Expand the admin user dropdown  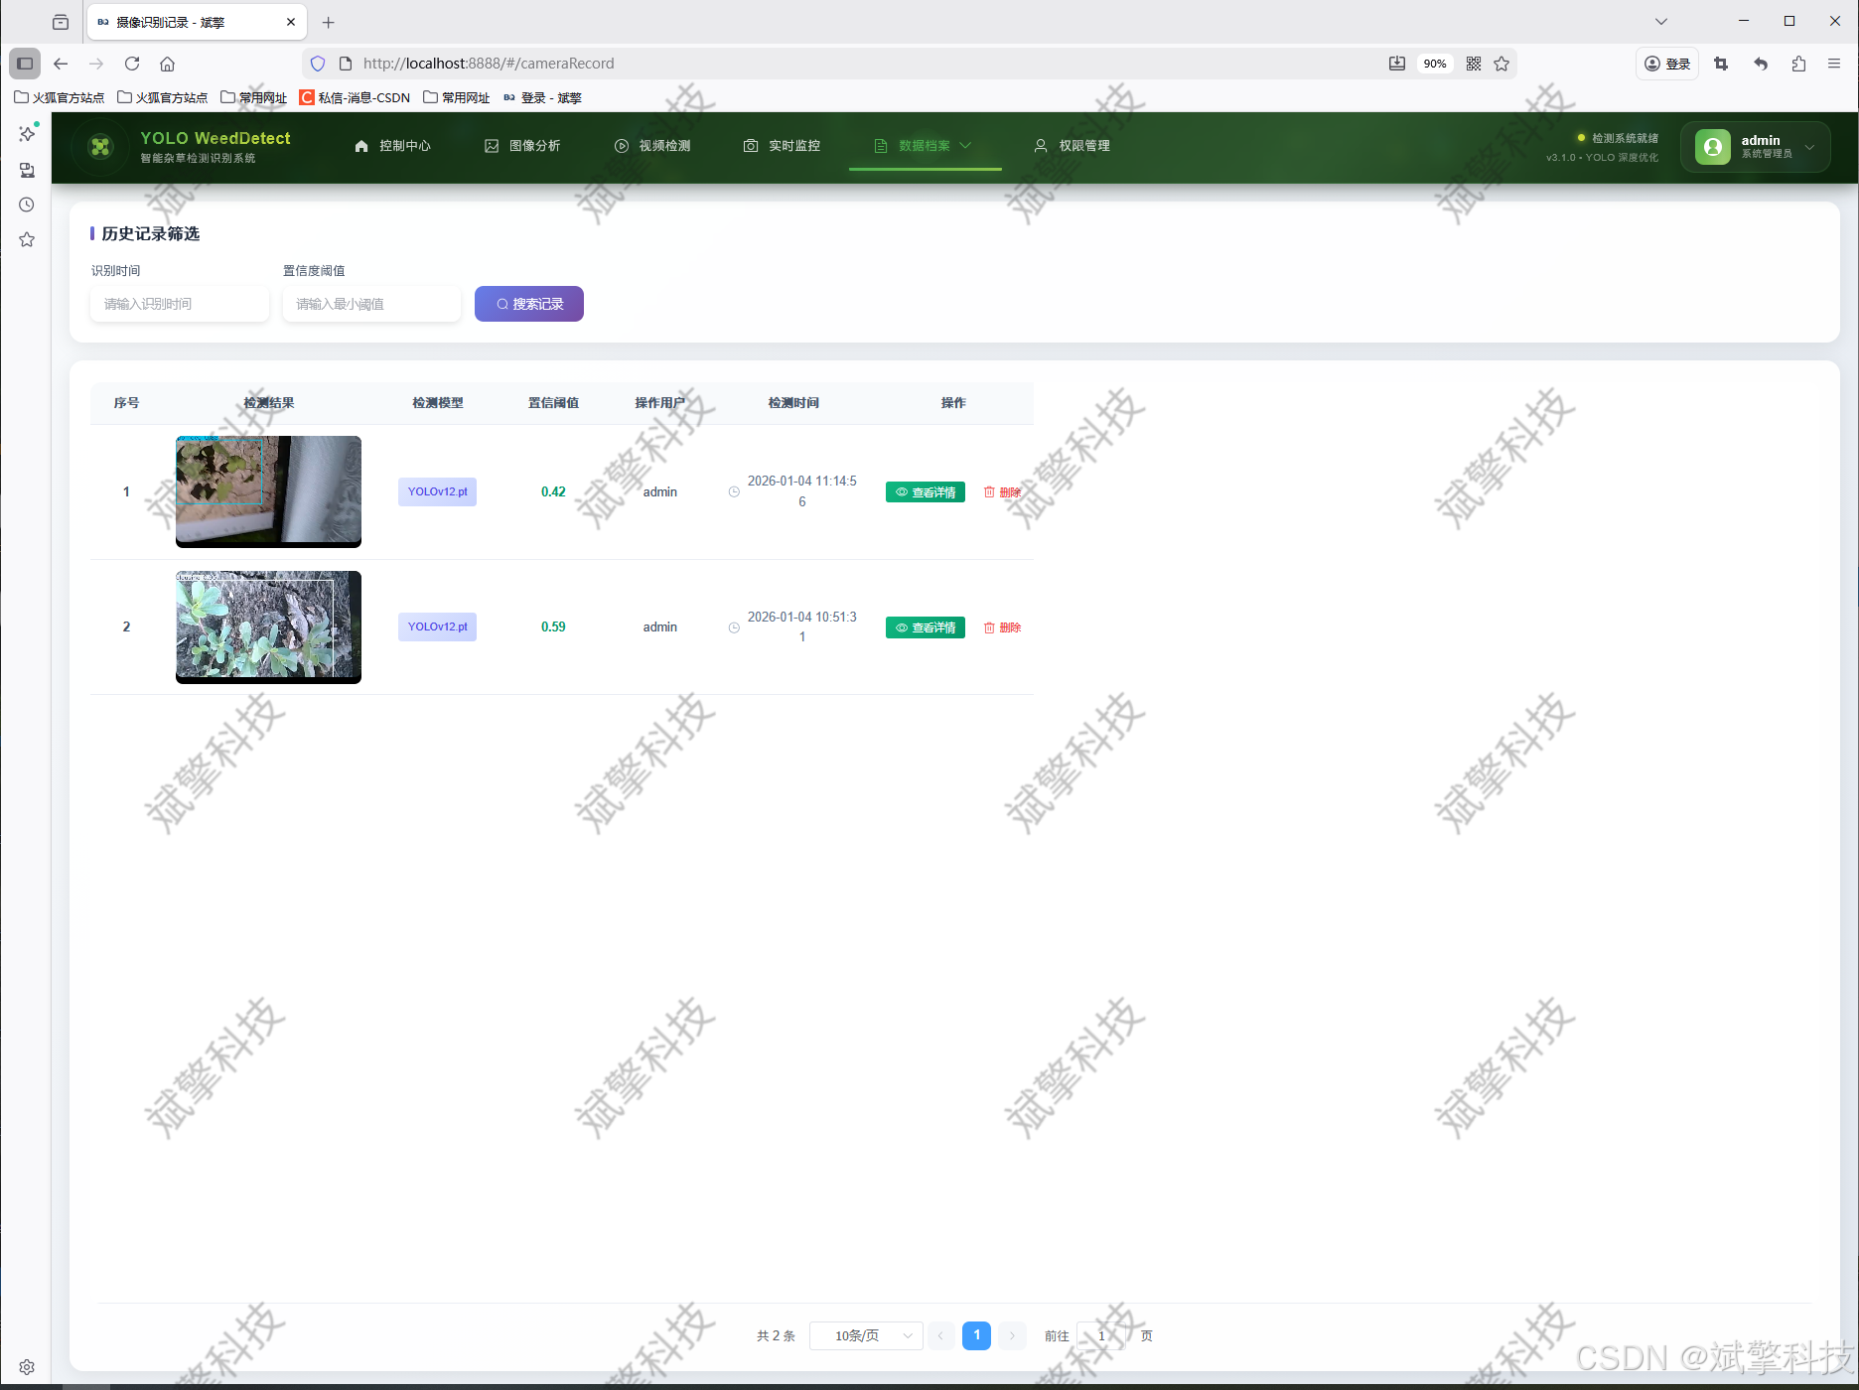pyautogui.click(x=1756, y=147)
